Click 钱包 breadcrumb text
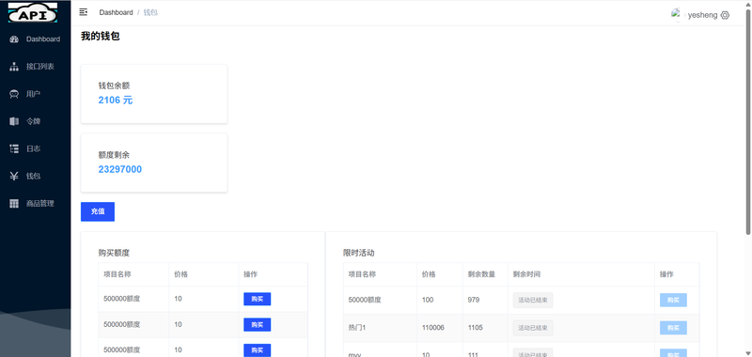The width and height of the screenshot is (752, 357). tap(150, 12)
